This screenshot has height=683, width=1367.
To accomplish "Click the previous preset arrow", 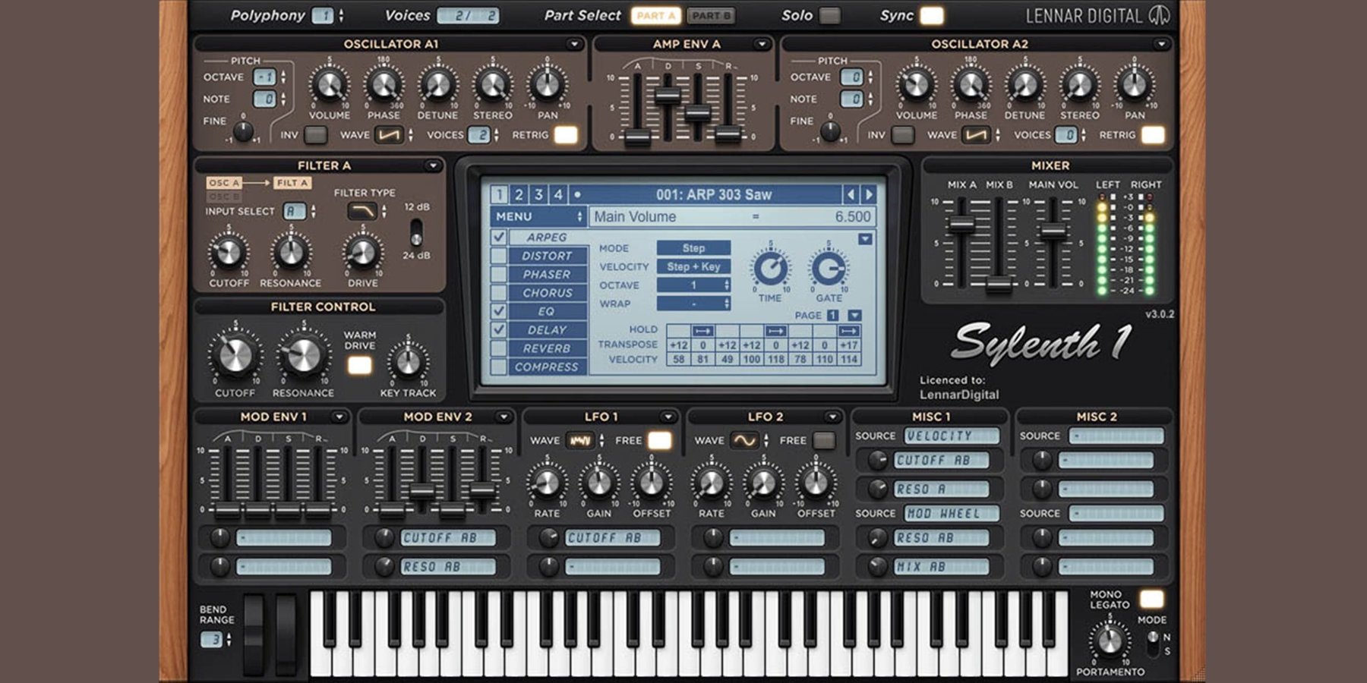I will [x=851, y=195].
